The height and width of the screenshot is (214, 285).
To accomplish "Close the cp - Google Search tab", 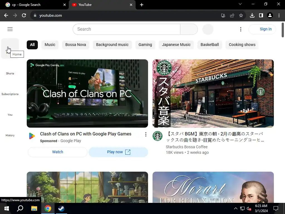I will (x=65, y=5).
